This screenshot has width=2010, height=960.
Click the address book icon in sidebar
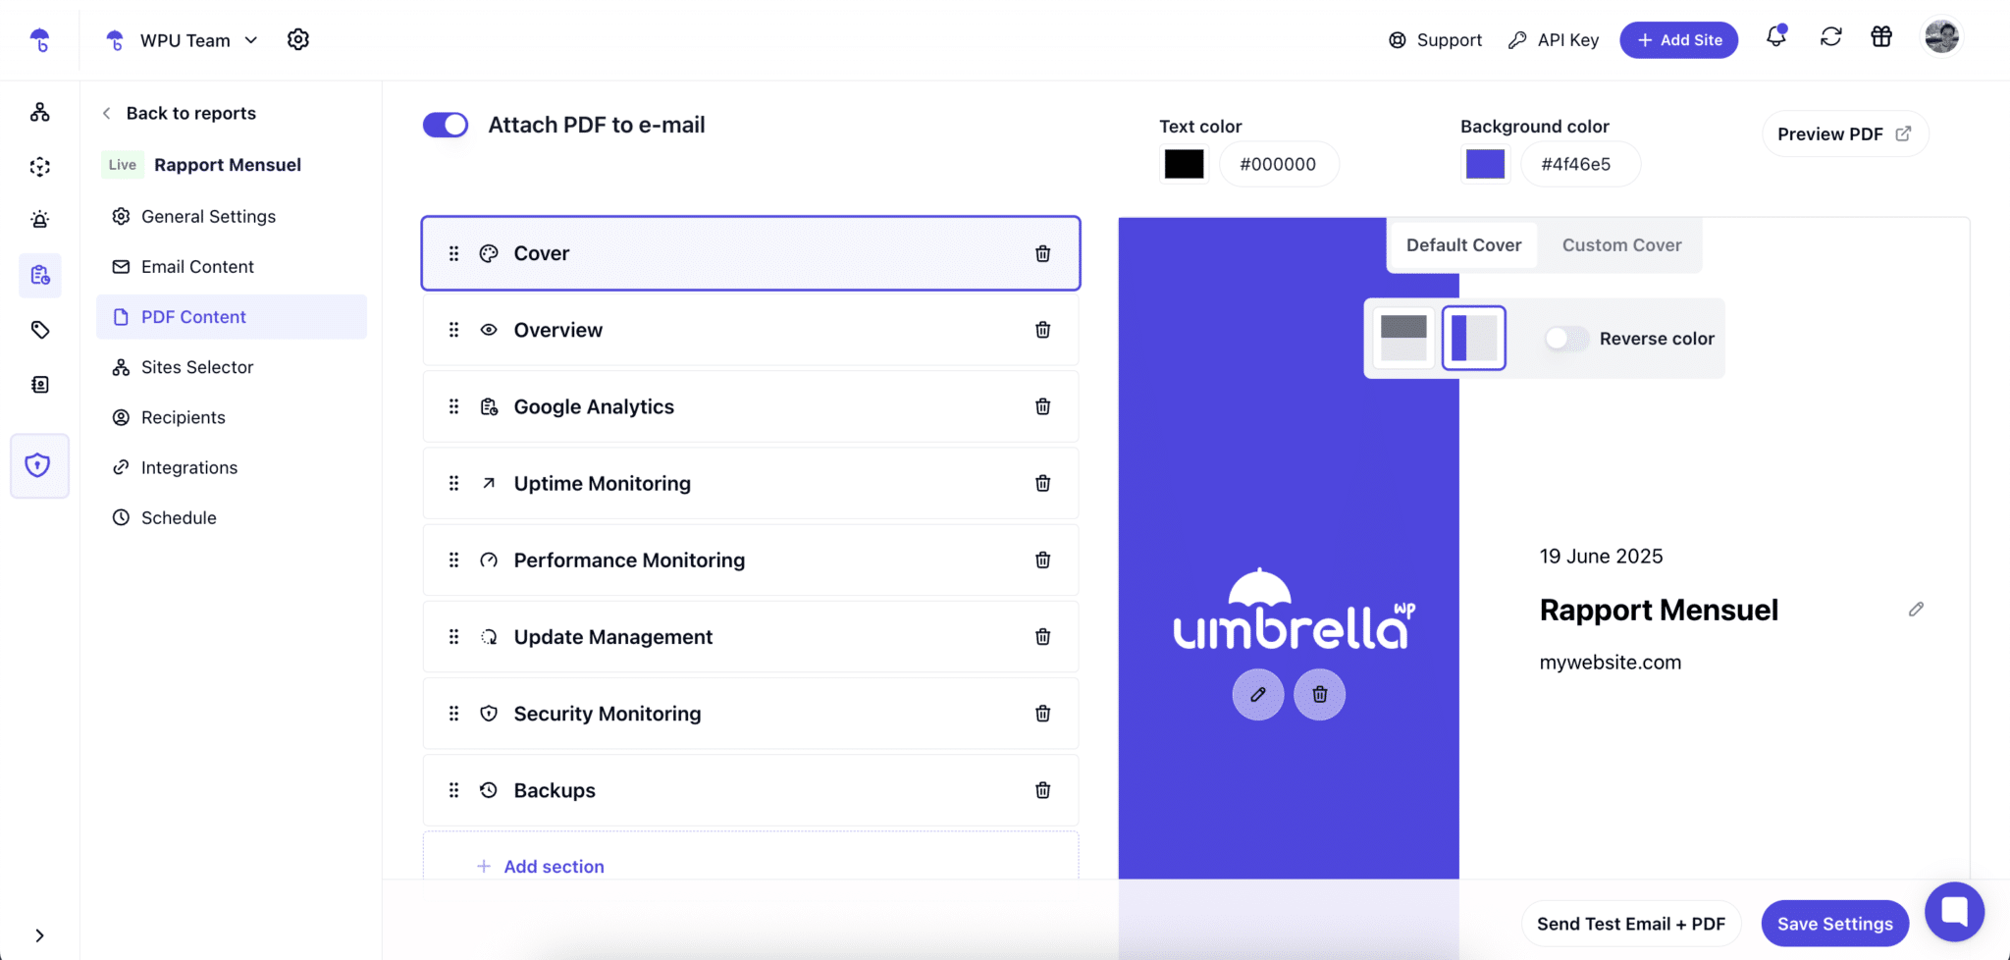(39, 384)
